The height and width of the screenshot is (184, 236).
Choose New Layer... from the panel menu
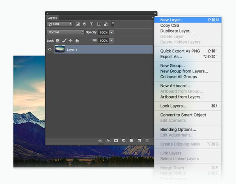point(172,20)
